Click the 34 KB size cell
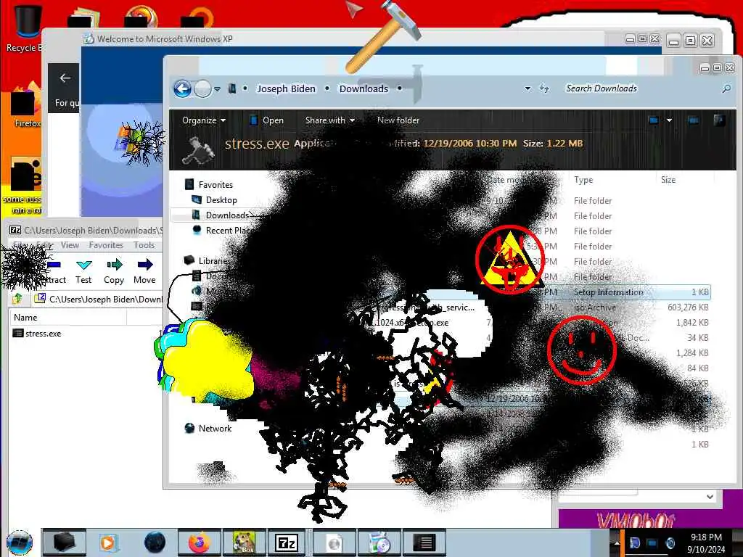The height and width of the screenshot is (557, 743). (697, 338)
